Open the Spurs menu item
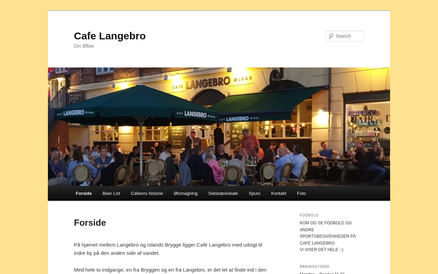 (x=255, y=194)
